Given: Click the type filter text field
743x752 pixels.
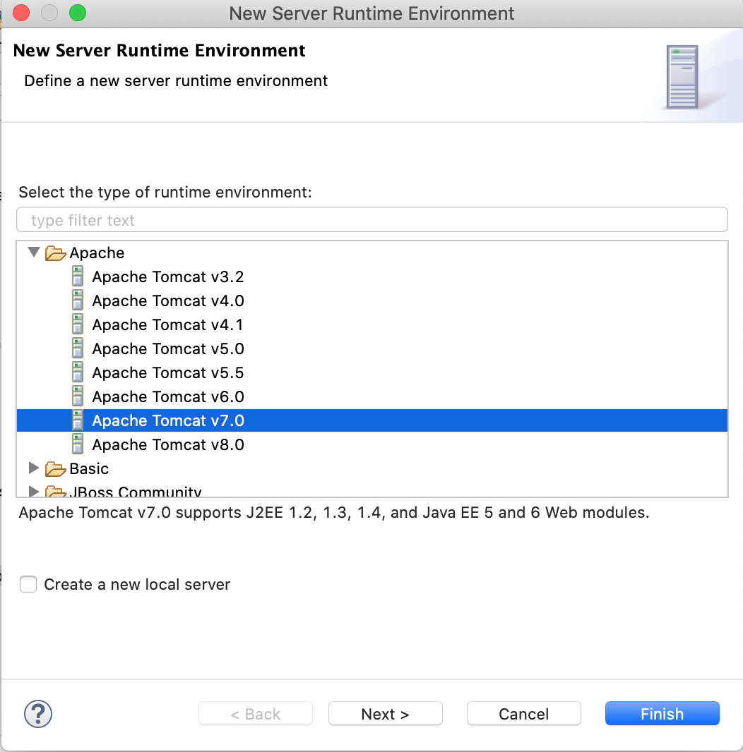Looking at the screenshot, I should 372,219.
